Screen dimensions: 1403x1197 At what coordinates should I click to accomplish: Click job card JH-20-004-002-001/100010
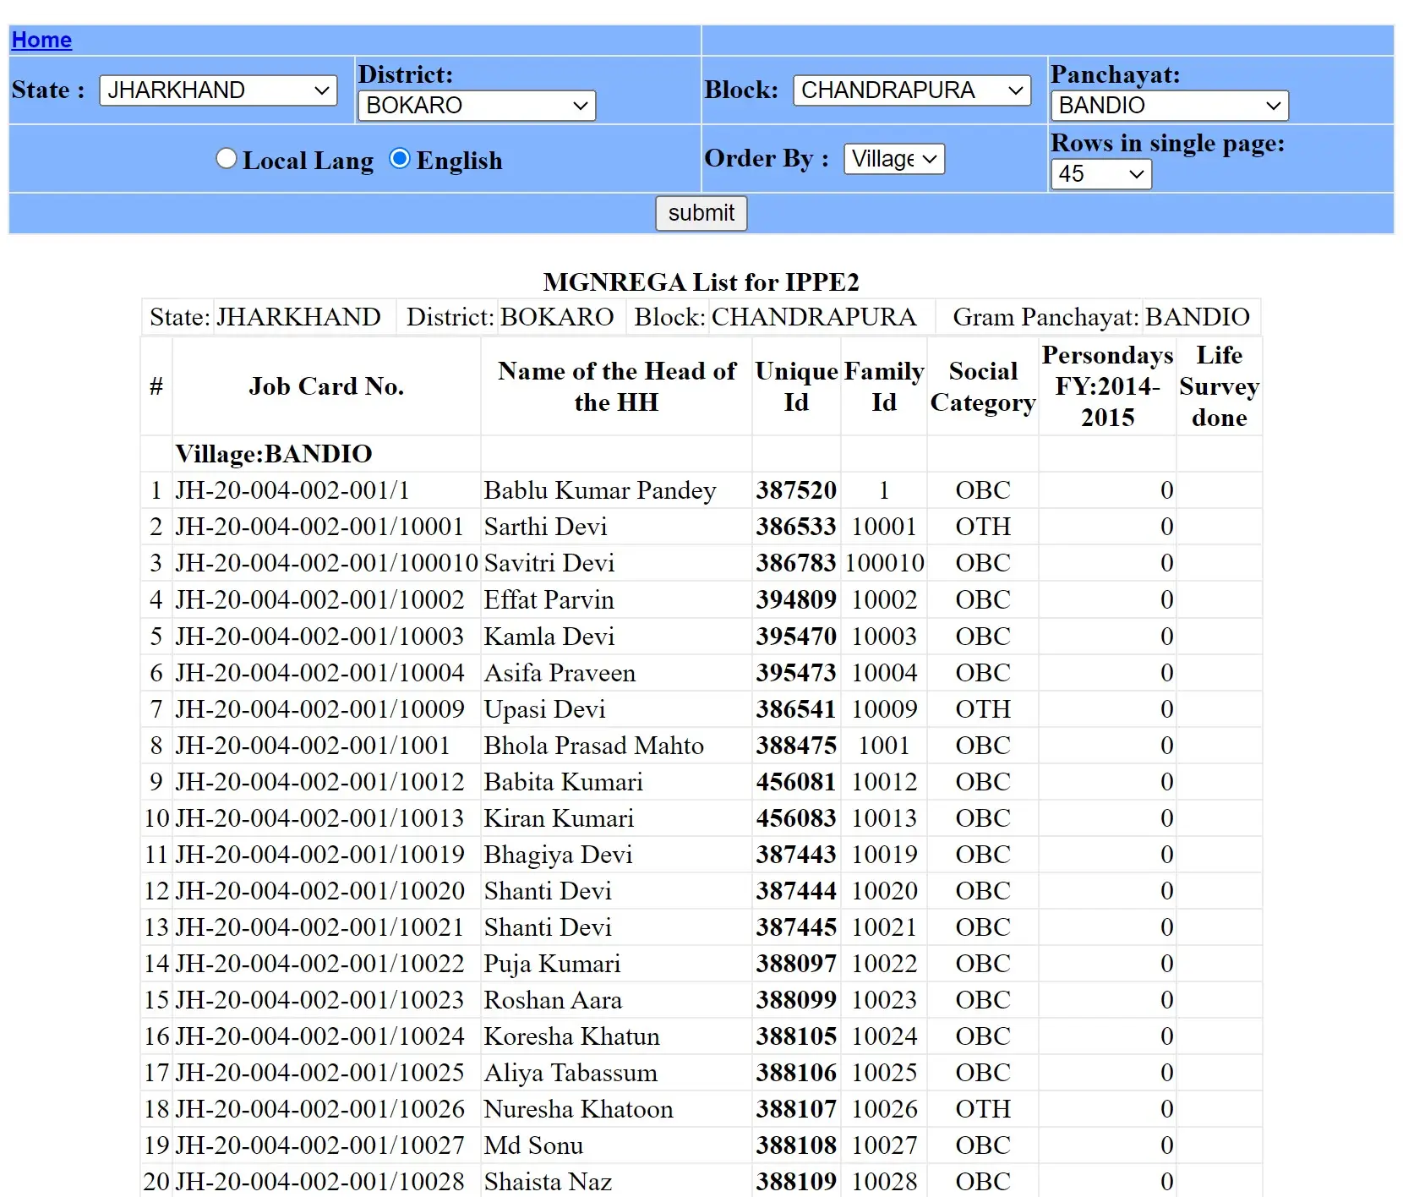pyautogui.click(x=326, y=563)
